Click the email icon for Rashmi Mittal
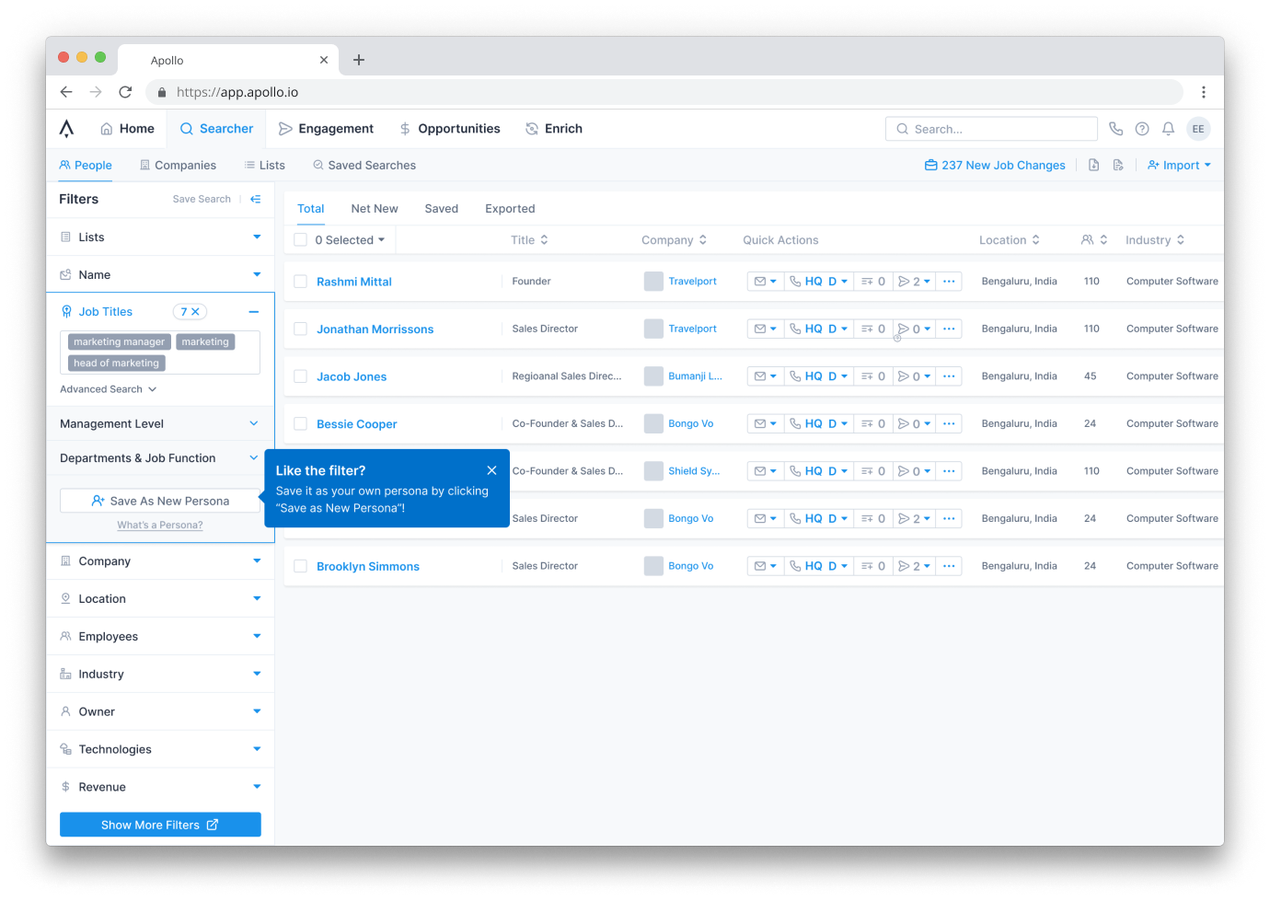The image size is (1270, 901). click(760, 282)
